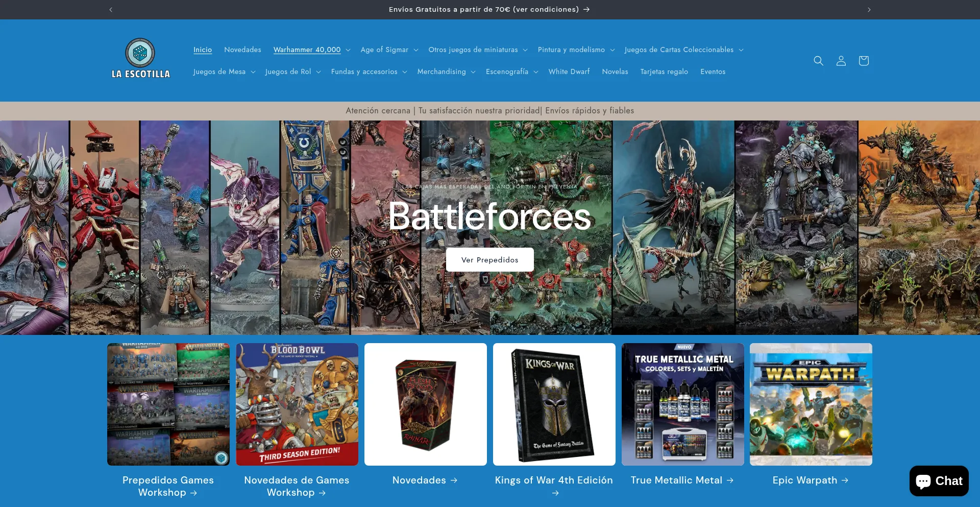Go to previous announcement with left arrow
980x507 pixels.
(111, 10)
